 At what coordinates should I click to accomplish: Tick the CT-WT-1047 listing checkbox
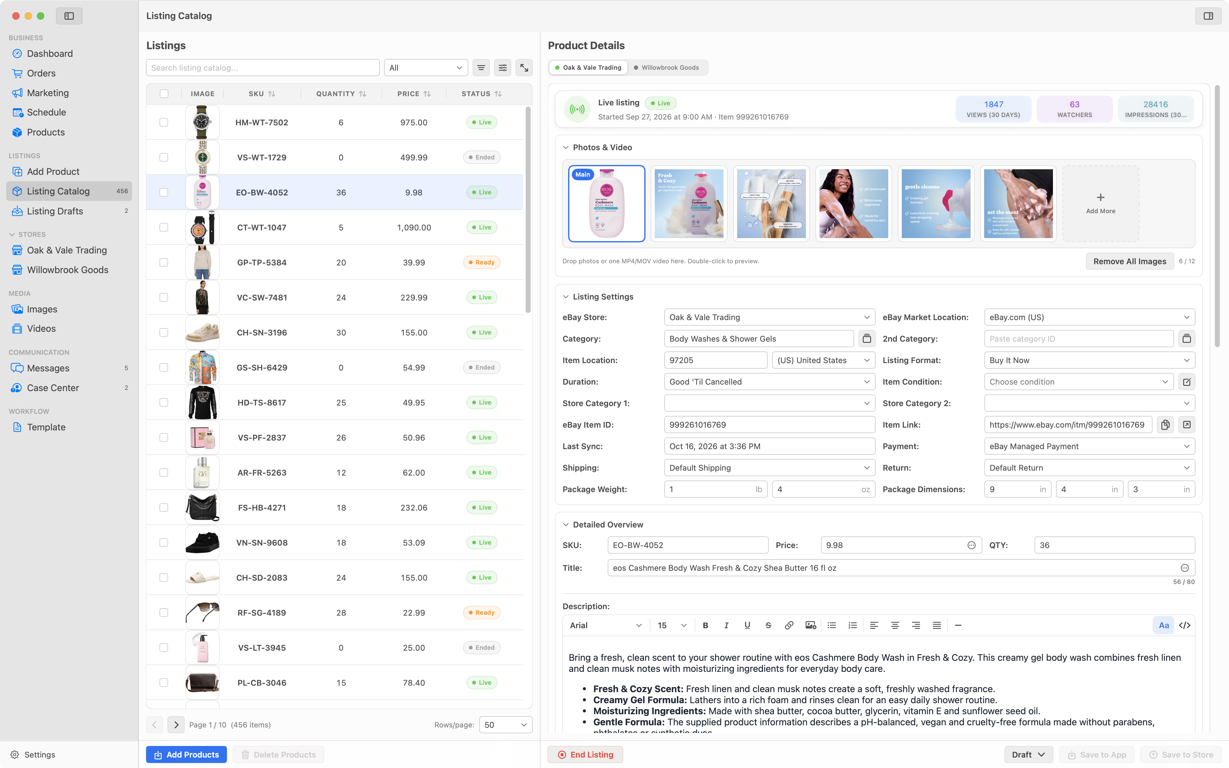point(163,228)
